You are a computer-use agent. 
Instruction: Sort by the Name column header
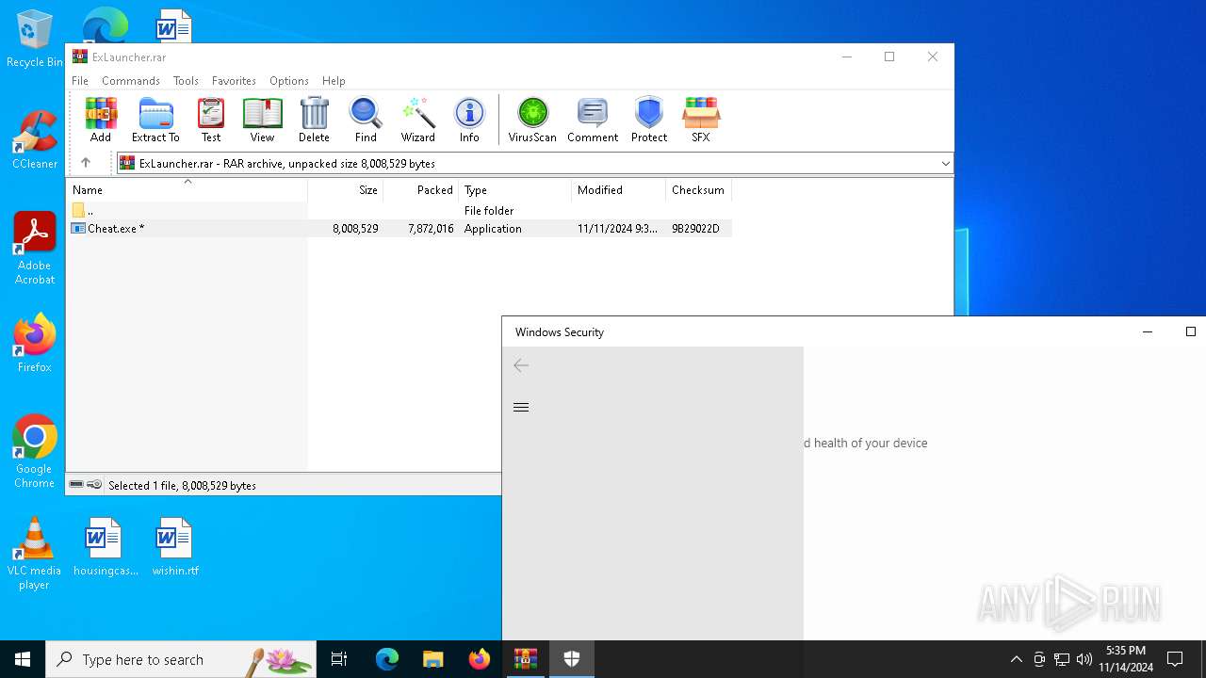pos(187,190)
